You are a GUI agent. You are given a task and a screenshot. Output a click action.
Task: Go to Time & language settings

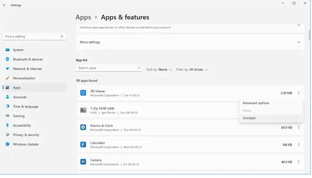coord(35,106)
